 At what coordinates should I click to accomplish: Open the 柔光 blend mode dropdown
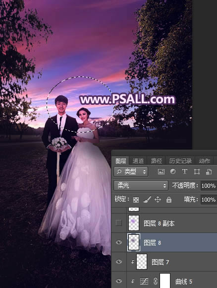coord(141,186)
